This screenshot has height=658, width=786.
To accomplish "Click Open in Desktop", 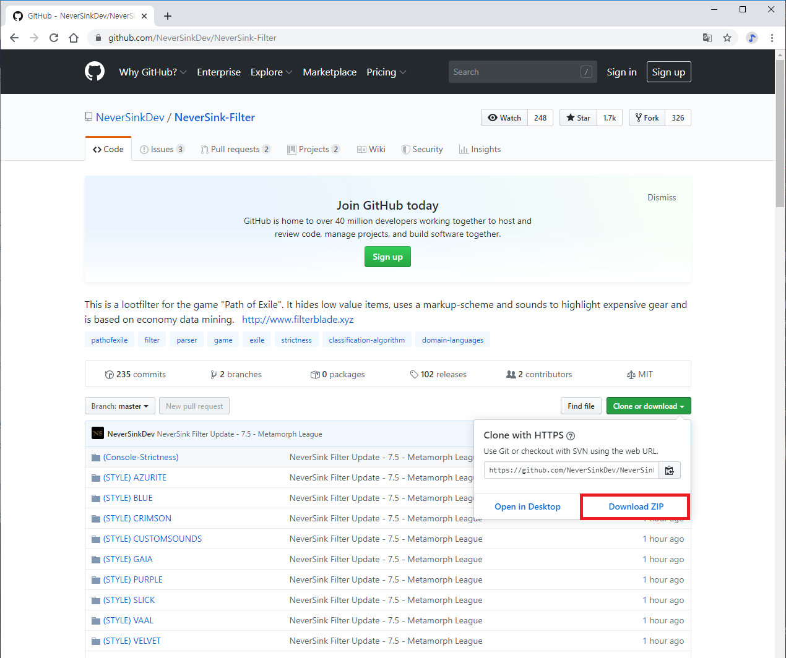I will [x=527, y=506].
